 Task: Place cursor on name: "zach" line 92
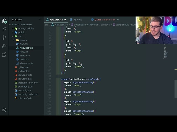click(x=74, y=32)
